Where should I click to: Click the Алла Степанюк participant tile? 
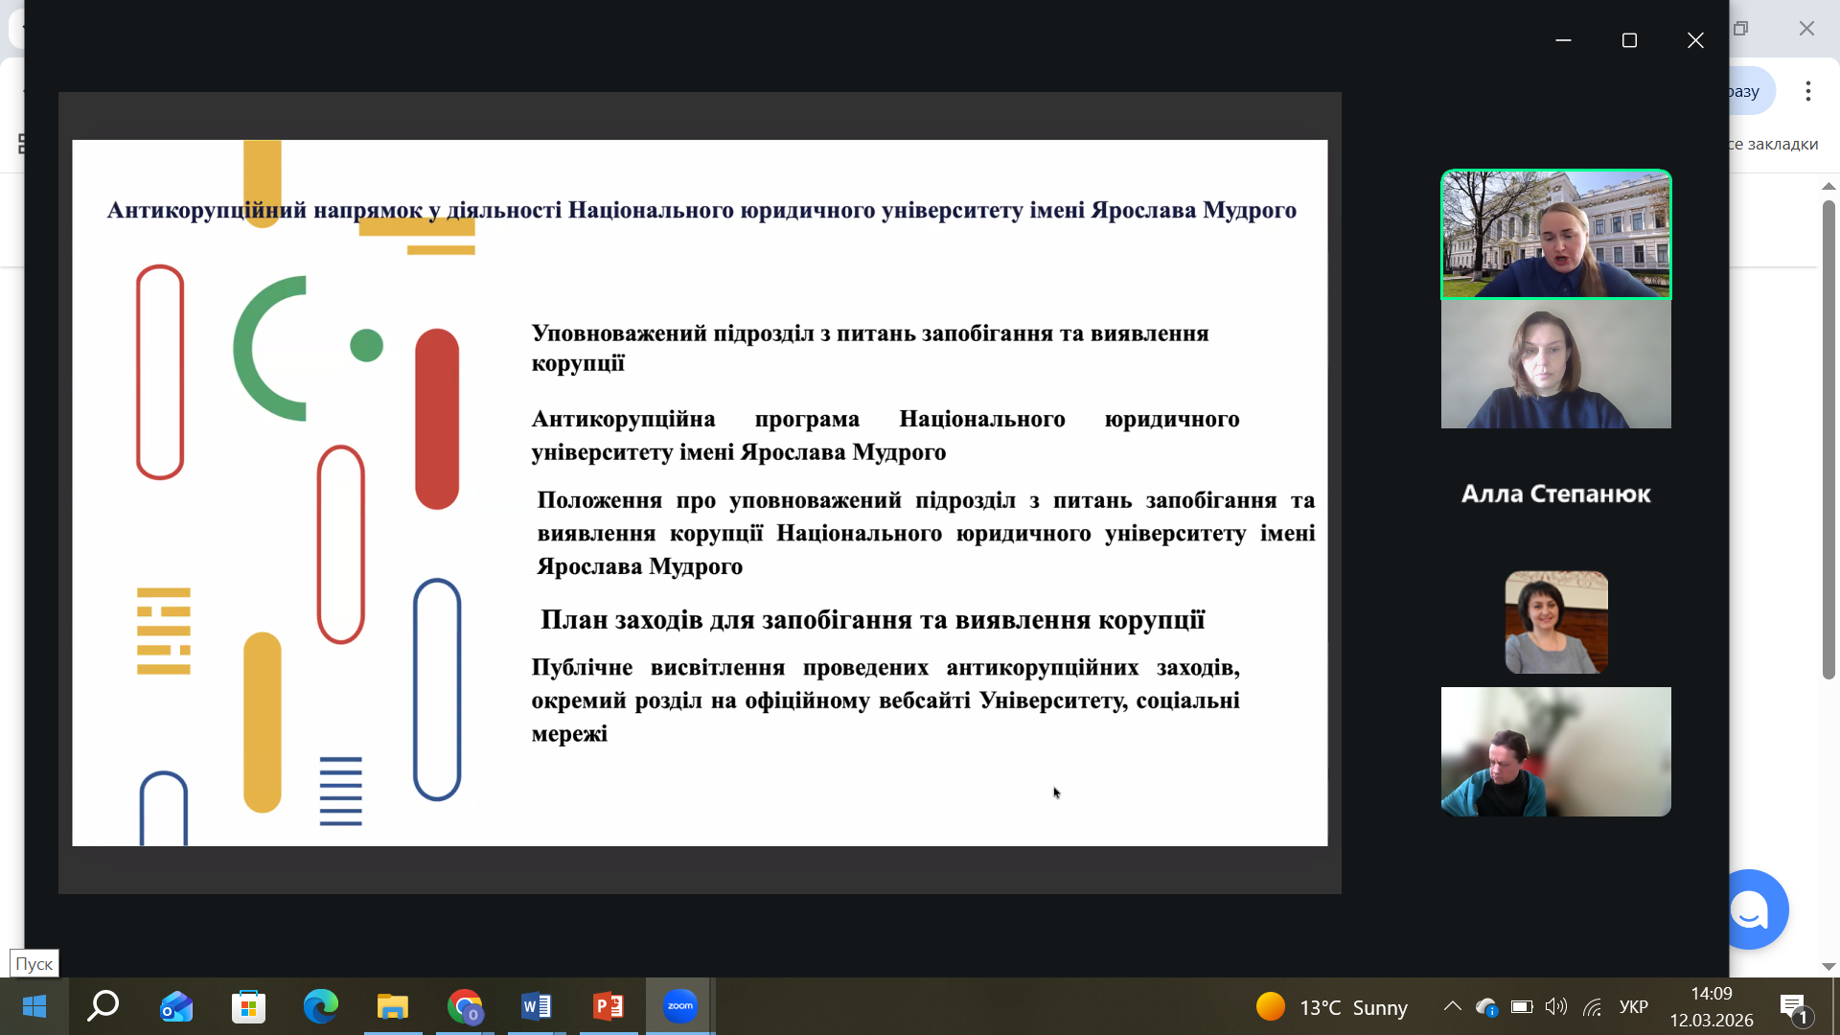(x=1555, y=494)
